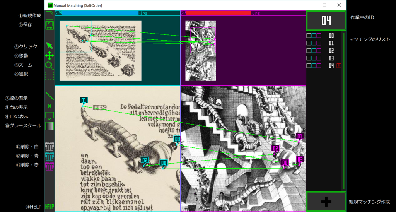Tick the magenta checkbox in row 00
The image size is (396, 212).
319,36
